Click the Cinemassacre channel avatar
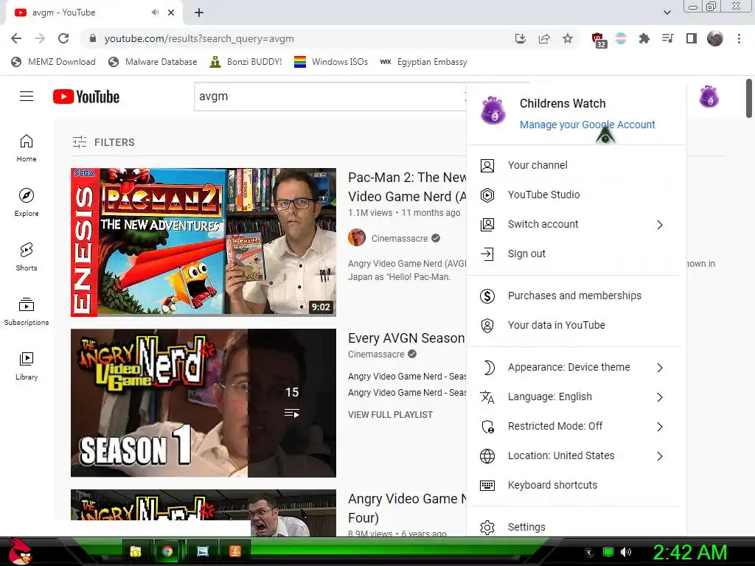 tap(357, 238)
